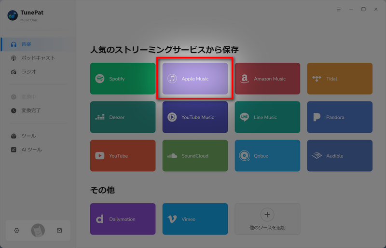The image size is (386, 248).
Task: Choose the Line Music tile
Action: point(267,117)
